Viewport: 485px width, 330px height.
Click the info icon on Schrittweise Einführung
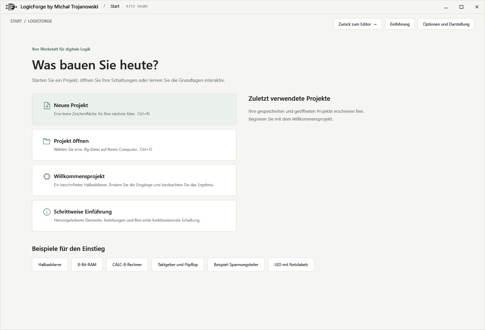[x=47, y=212]
